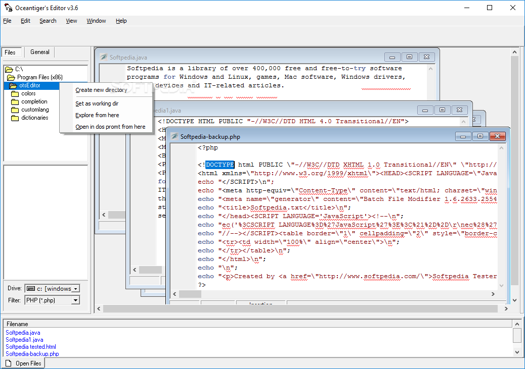Maximize the Softpedia.java window

point(409,57)
